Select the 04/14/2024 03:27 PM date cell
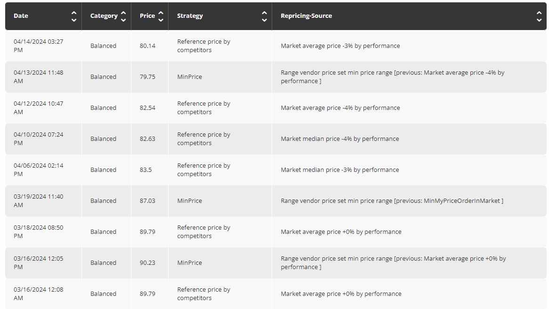 38,46
